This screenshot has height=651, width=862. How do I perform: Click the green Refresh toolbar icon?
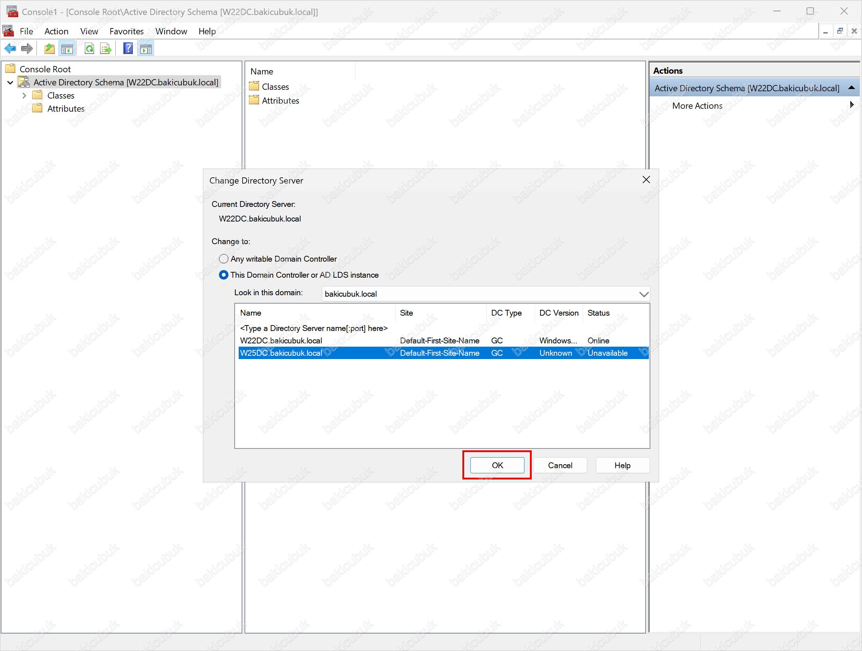tap(89, 49)
